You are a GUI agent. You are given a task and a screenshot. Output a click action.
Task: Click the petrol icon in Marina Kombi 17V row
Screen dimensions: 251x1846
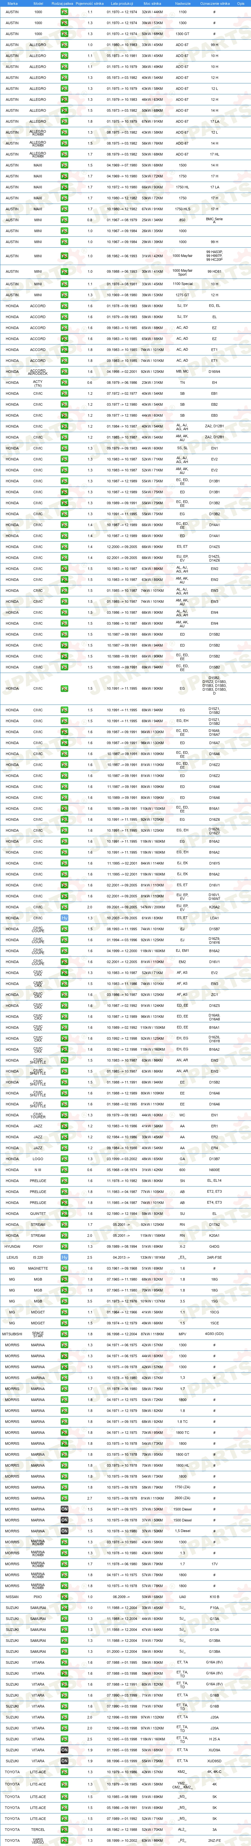65,1564
